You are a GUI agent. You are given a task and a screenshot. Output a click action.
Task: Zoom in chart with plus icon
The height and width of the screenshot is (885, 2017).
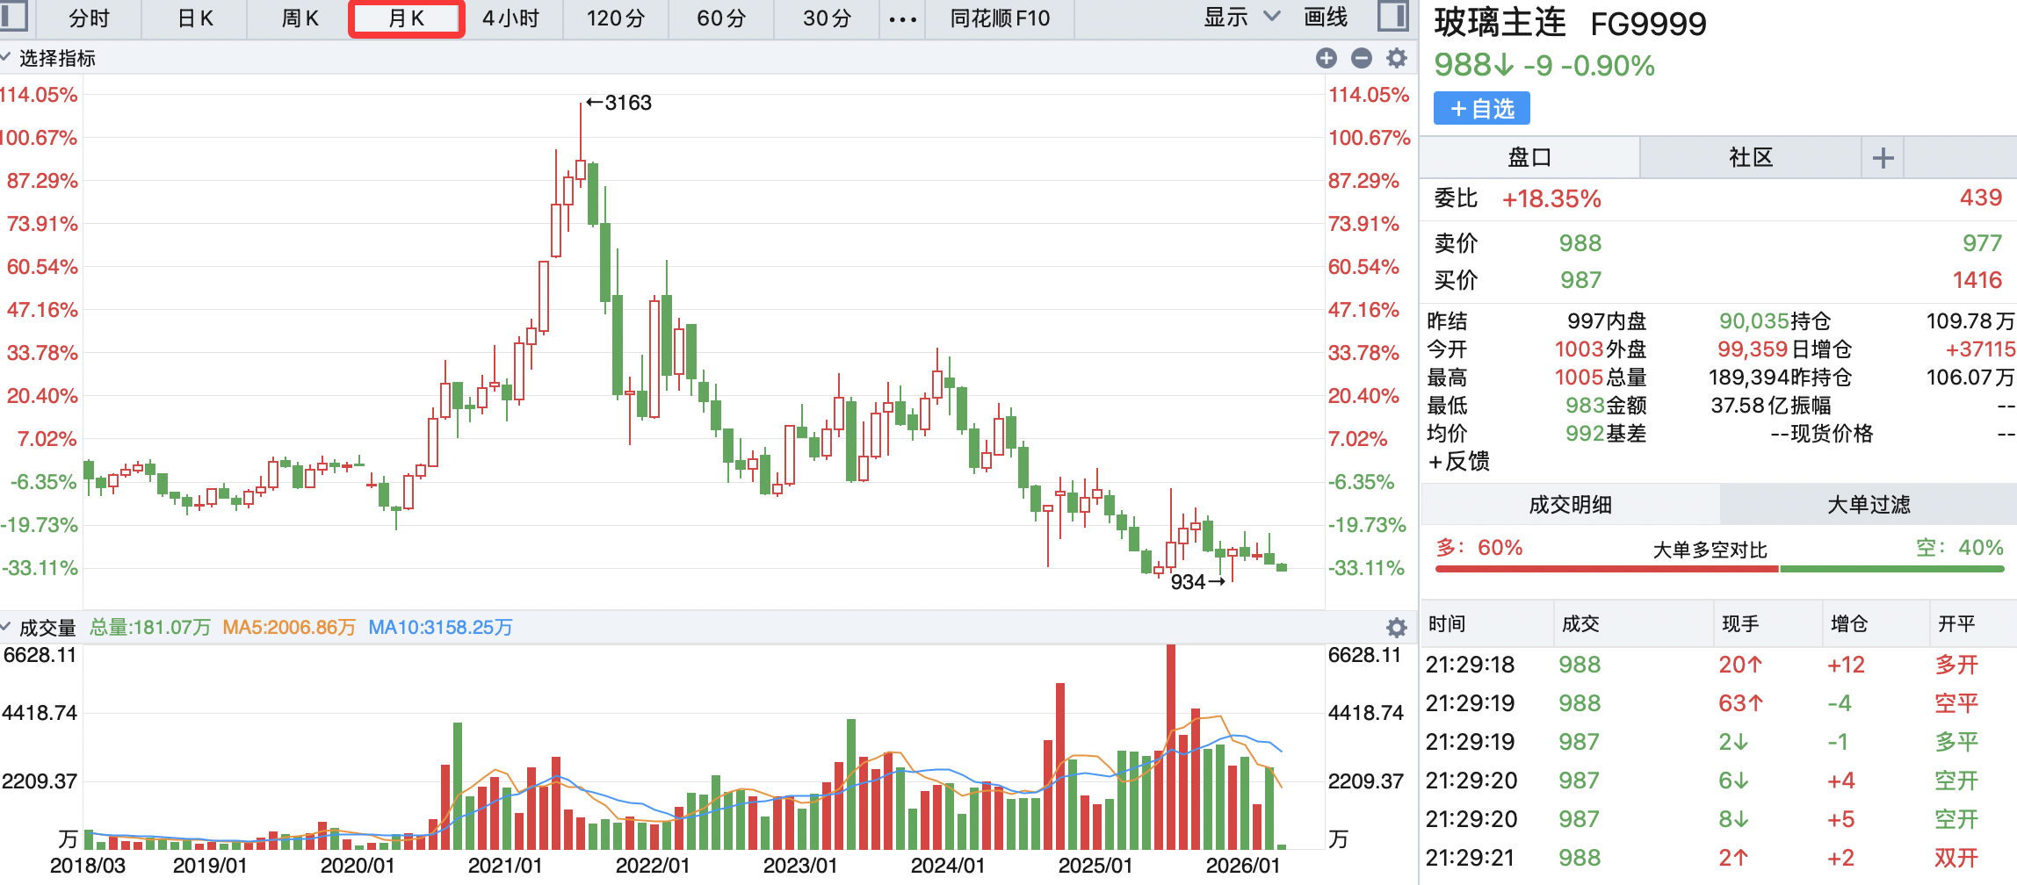coord(1327,58)
